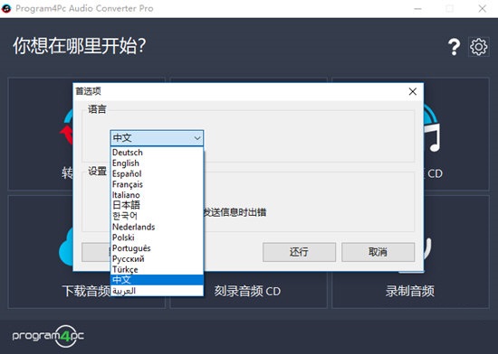Choose Español in the language list

pyautogui.click(x=157, y=173)
